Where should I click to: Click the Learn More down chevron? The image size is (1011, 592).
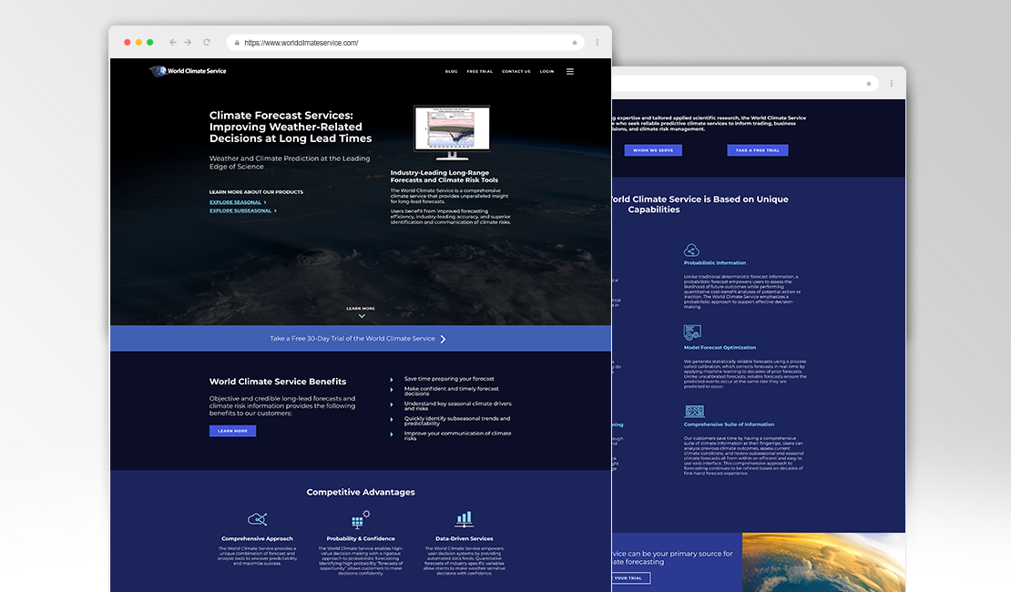(362, 316)
